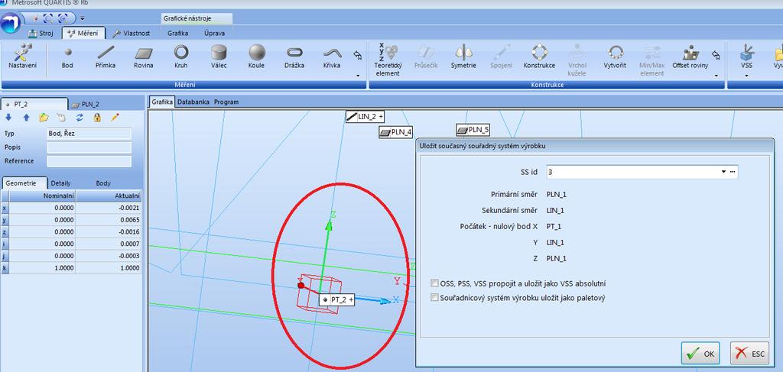Click the Nominální column header
The image size is (783, 372).
click(x=43, y=196)
